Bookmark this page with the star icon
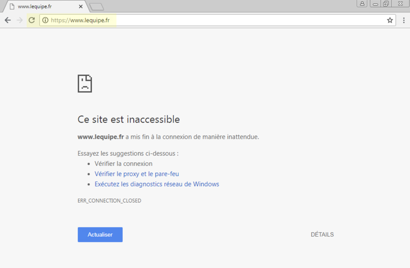Screen dimensions: 410x268 (390, 20)
